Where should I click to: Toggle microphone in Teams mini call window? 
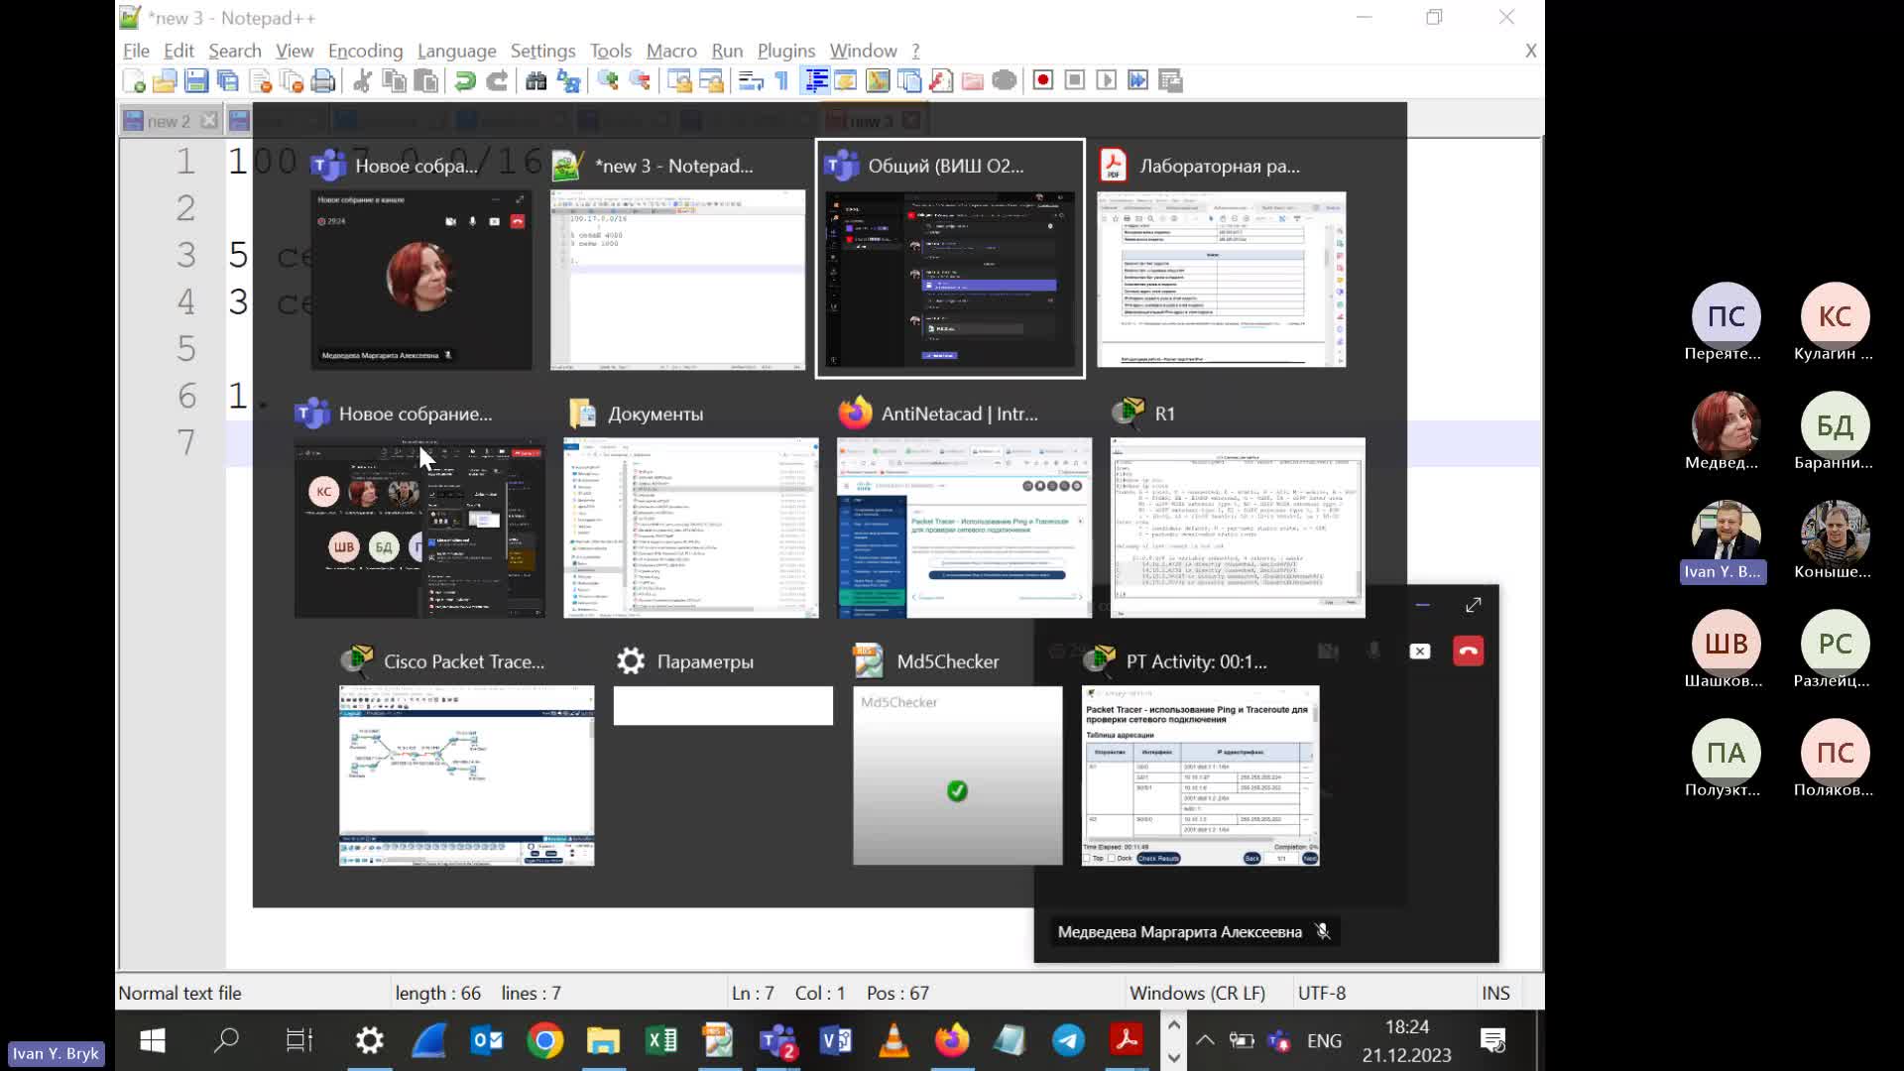pyautogui.click(x=1373, y=652)
